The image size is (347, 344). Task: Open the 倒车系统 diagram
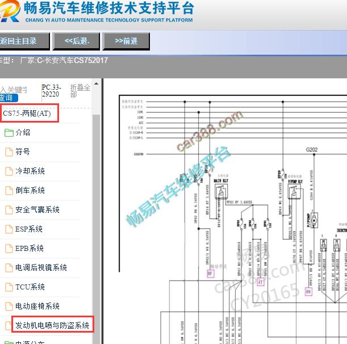(x=30, y=190)
